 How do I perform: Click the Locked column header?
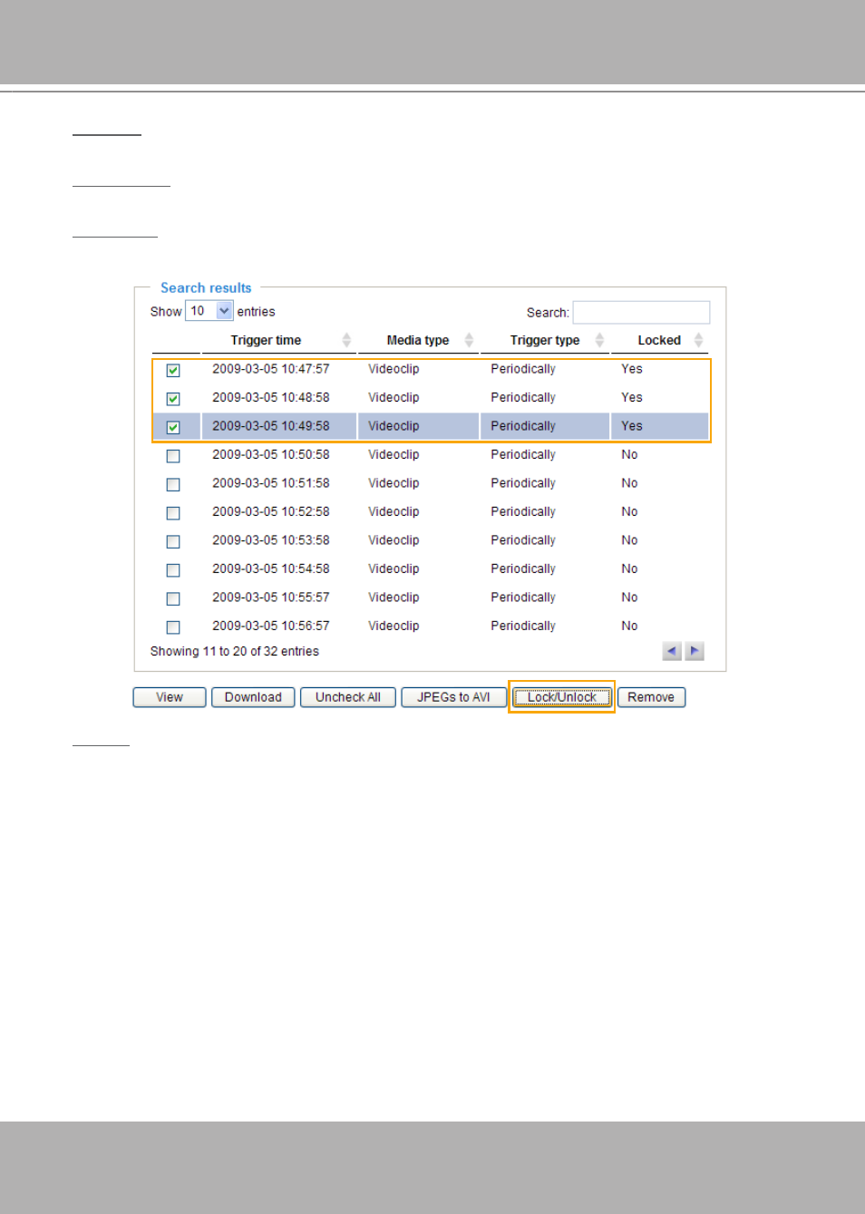[x=659, y=341]
